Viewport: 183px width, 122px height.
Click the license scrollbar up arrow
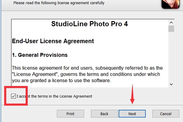(171, 22)
